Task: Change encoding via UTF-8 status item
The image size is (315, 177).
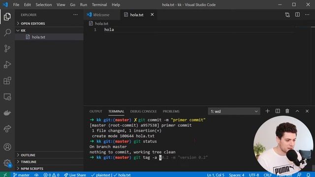Action: click(254, 175)
